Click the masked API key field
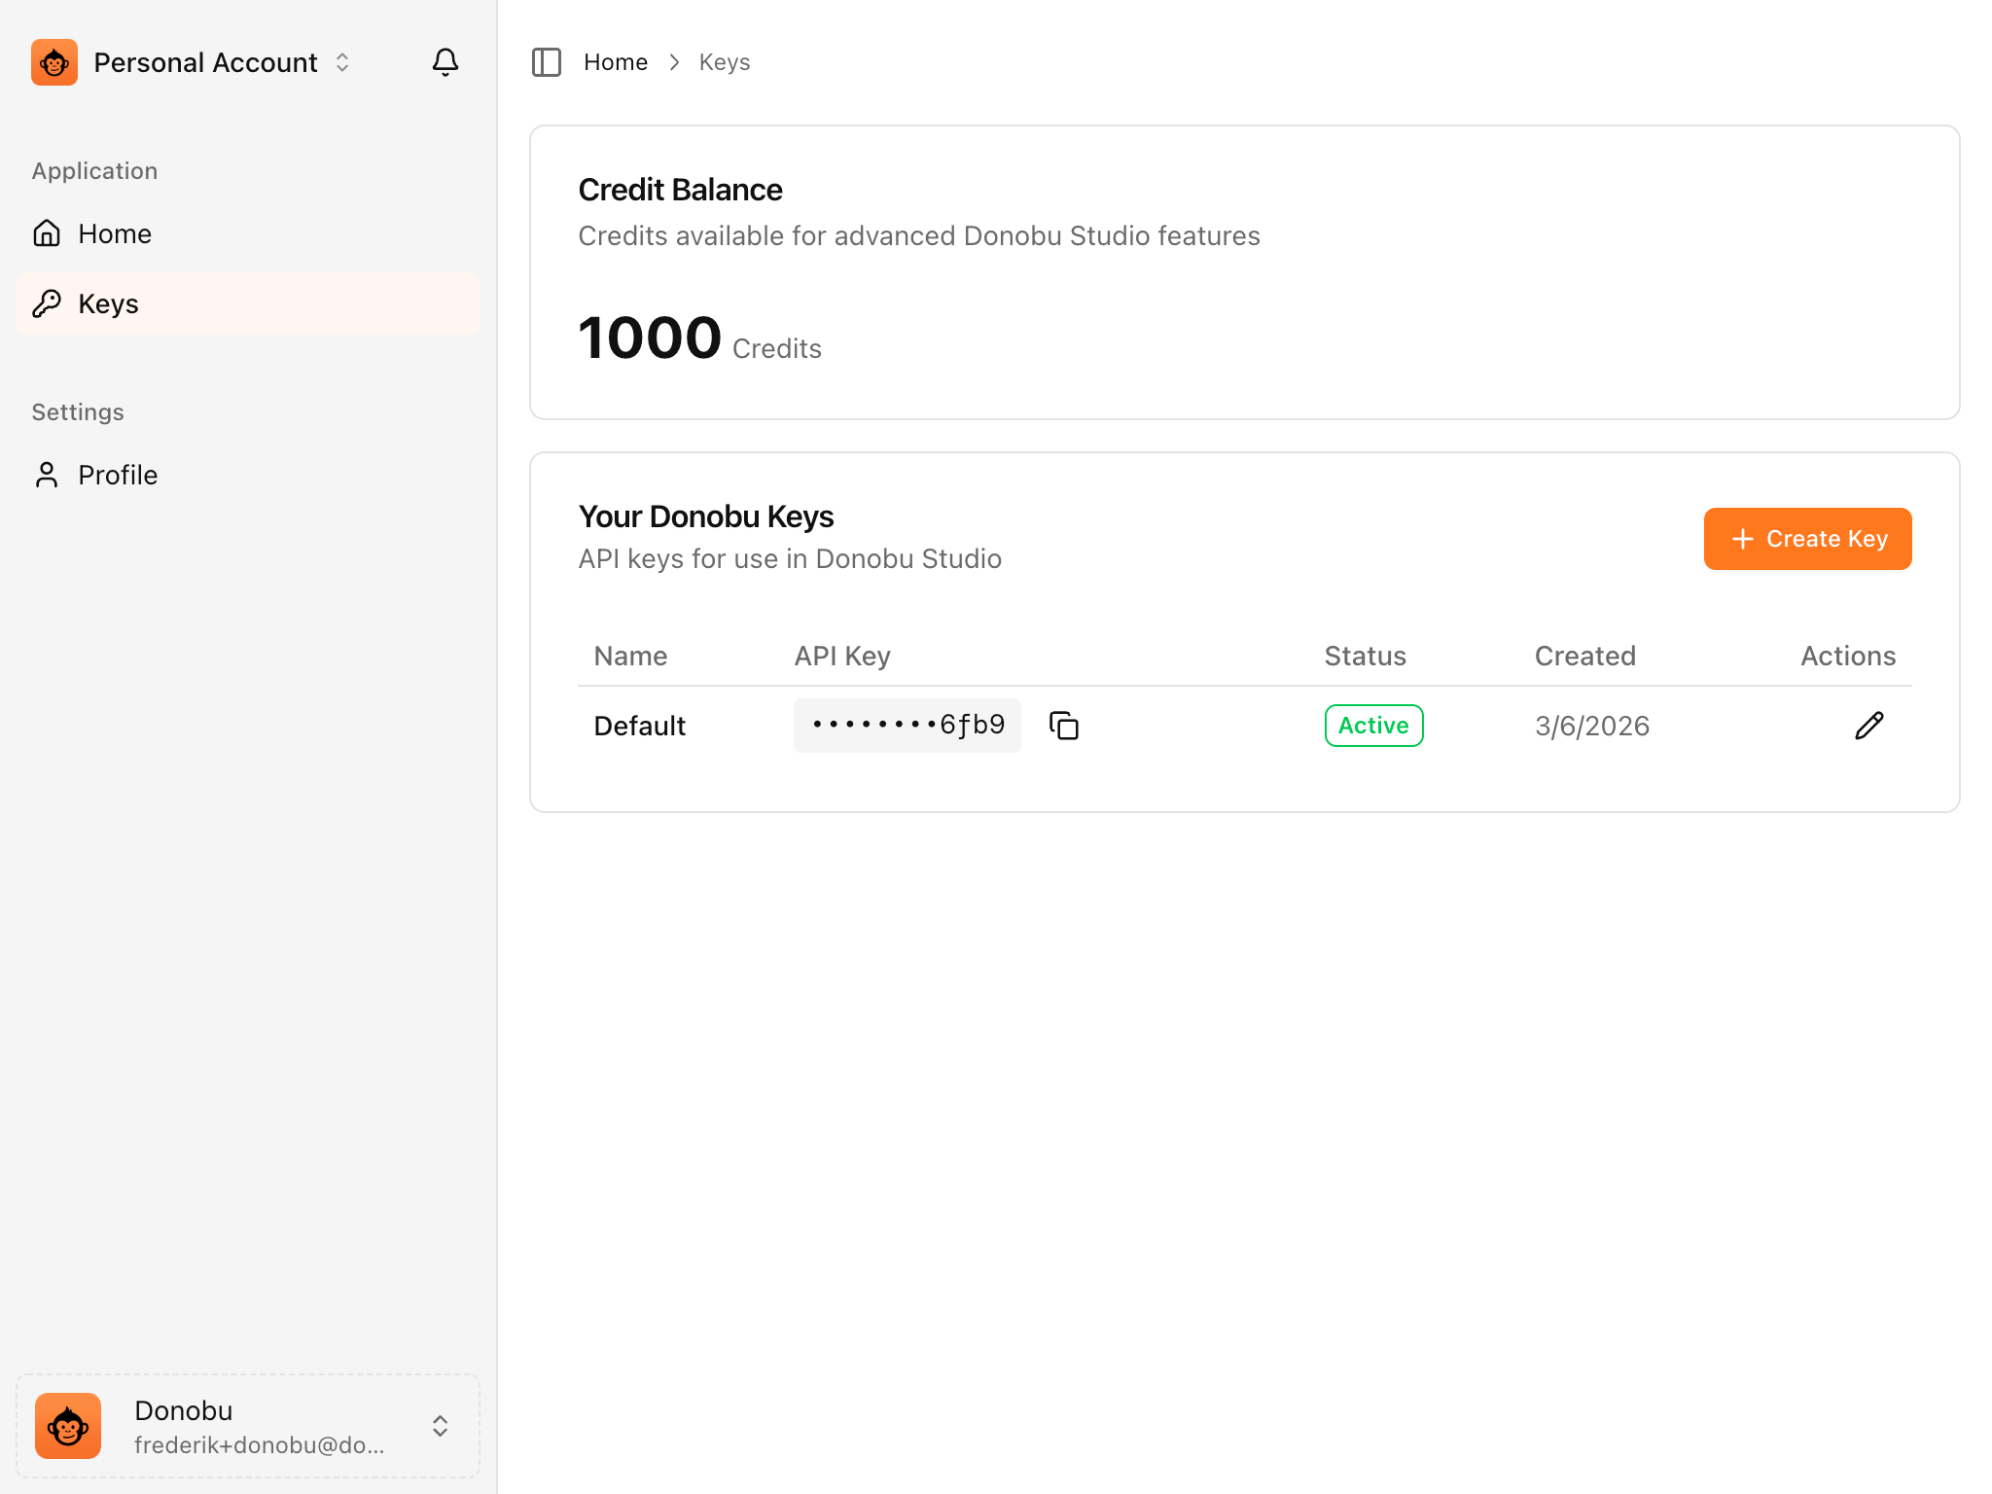Viewport: 1992px width, 1494px height. coord(907,726)
